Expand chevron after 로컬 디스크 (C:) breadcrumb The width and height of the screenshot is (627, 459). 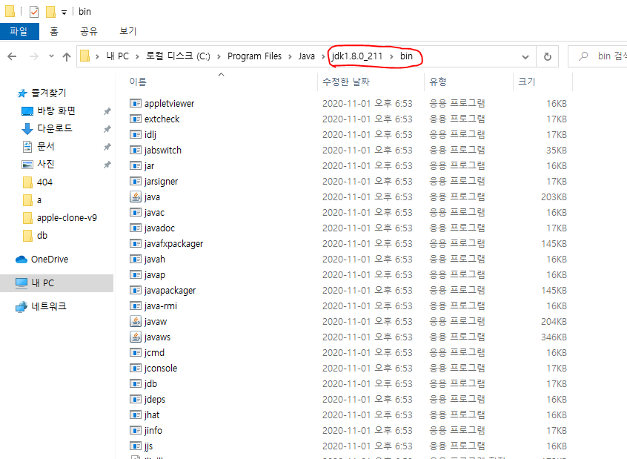219,56
